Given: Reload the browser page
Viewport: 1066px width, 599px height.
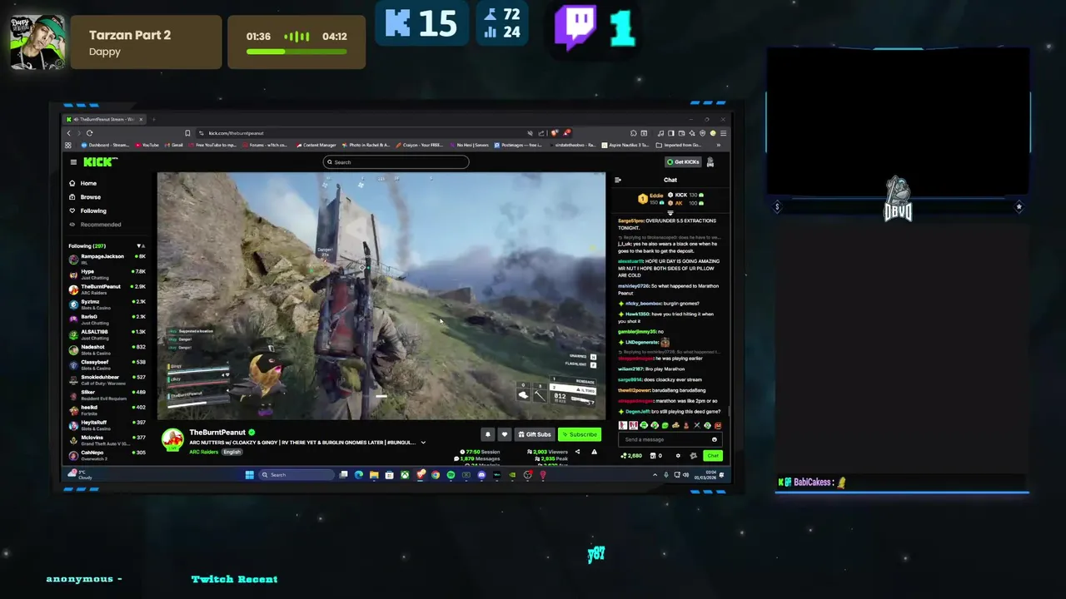Looking at the screenshot, I should (x=89, y=133).
